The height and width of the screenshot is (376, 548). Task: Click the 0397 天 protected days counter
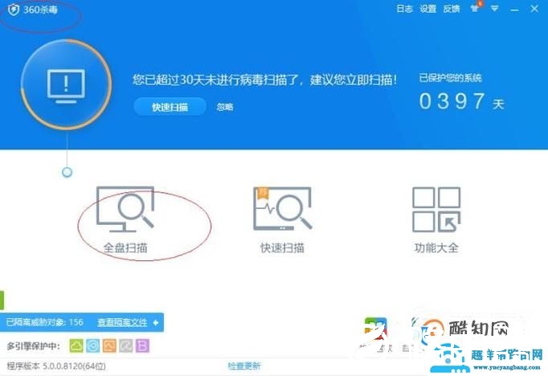pyautogui.click(x=461, y=101)
